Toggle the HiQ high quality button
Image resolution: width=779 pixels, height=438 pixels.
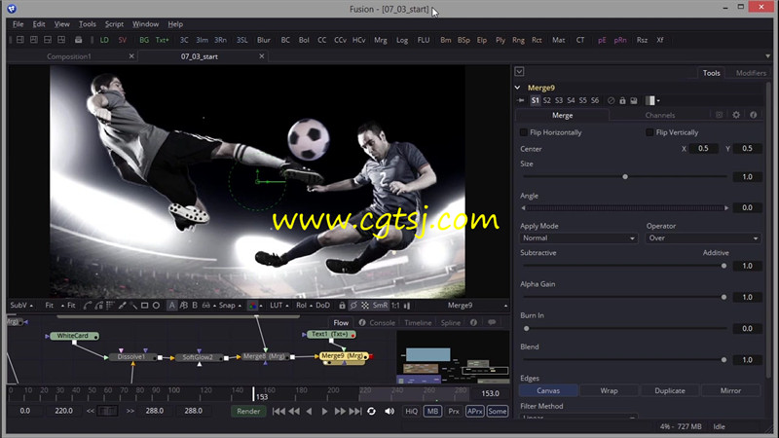click(x=411, y=411)
